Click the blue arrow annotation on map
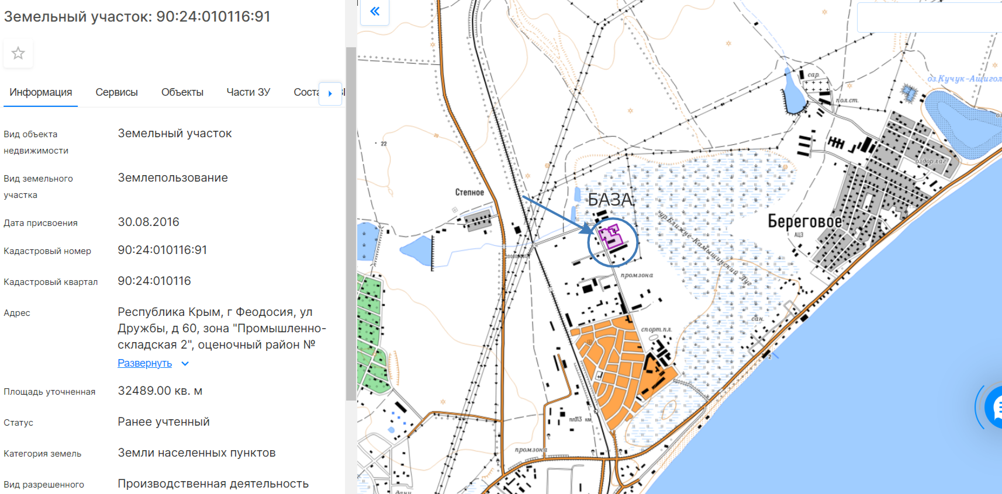Image resolution: width=1002 pixels, height=494 pixels. (555, 214)
